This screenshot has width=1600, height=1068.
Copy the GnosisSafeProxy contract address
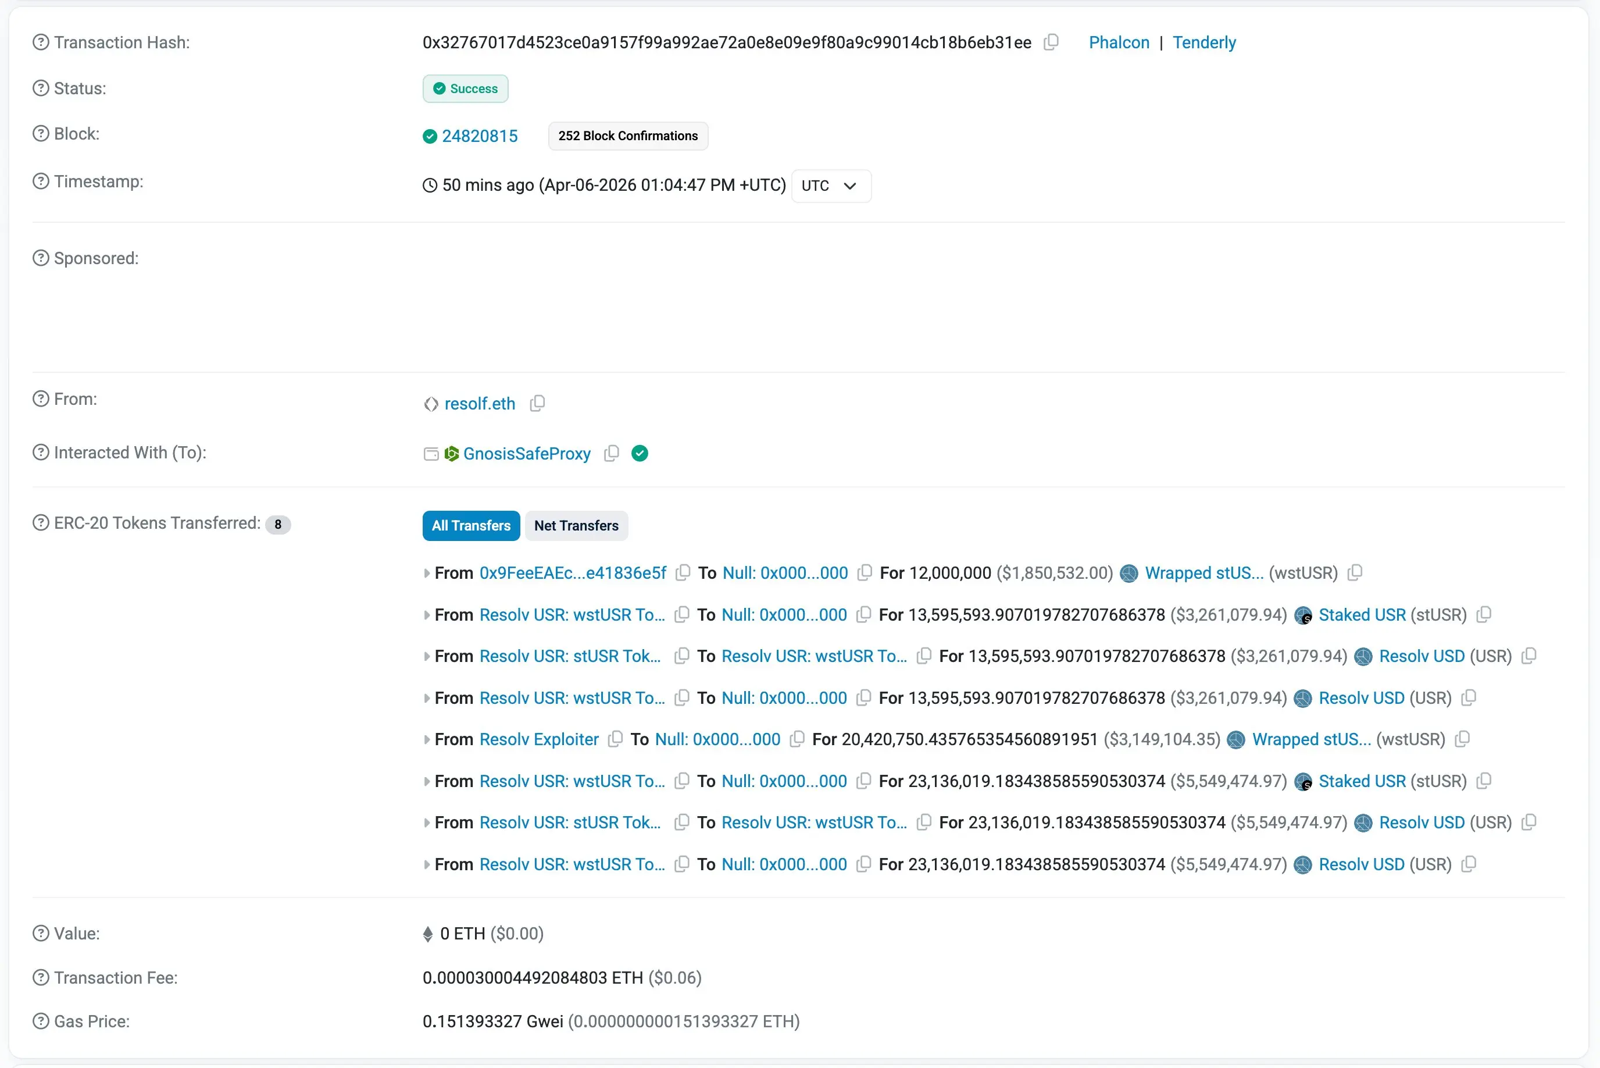coord(611,454)
